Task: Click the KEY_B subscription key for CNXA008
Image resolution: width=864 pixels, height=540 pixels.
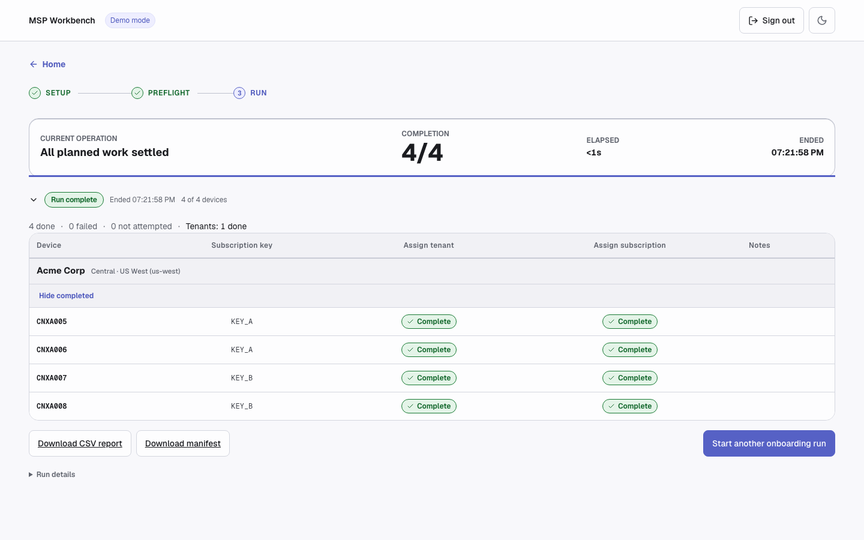Action: click(242, 406)
